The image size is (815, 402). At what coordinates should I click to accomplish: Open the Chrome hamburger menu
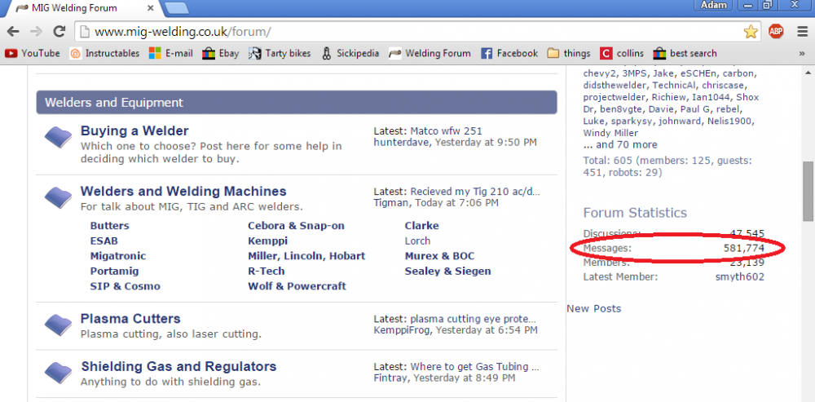(803, 32)
